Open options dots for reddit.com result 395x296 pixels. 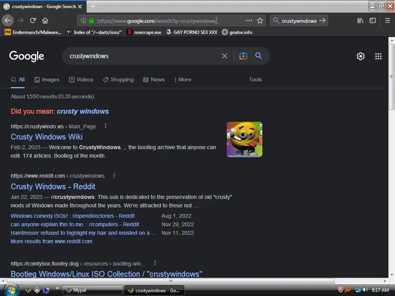[x=114, y=175]
